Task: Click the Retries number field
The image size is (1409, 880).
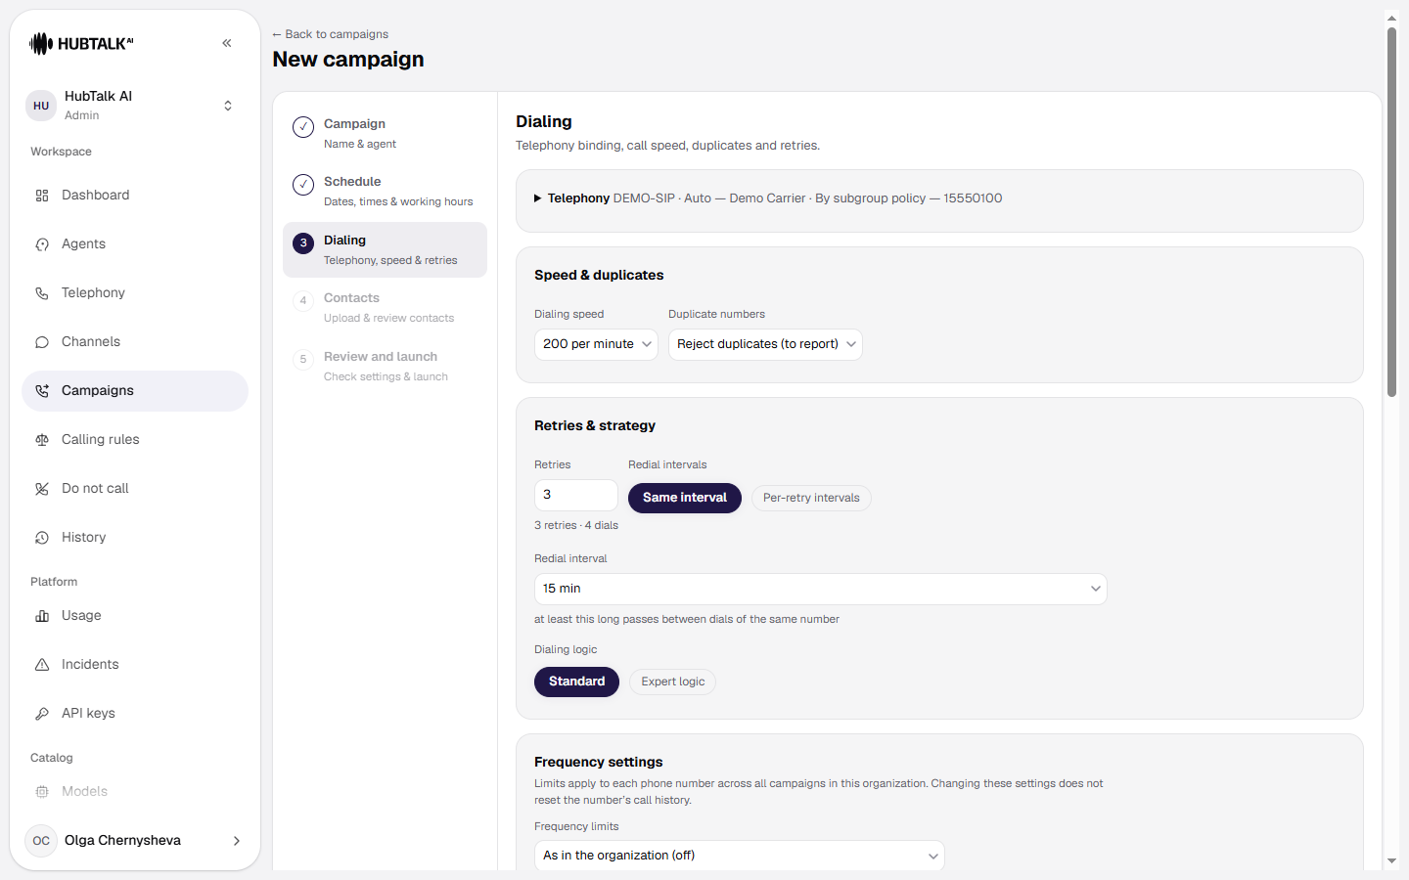Action: coord(576,495)
